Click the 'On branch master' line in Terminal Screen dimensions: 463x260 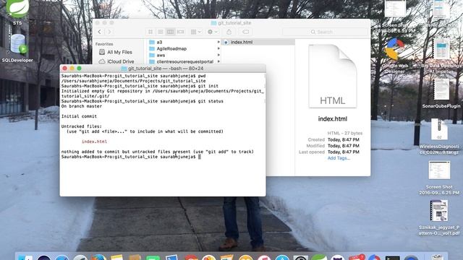82,106
